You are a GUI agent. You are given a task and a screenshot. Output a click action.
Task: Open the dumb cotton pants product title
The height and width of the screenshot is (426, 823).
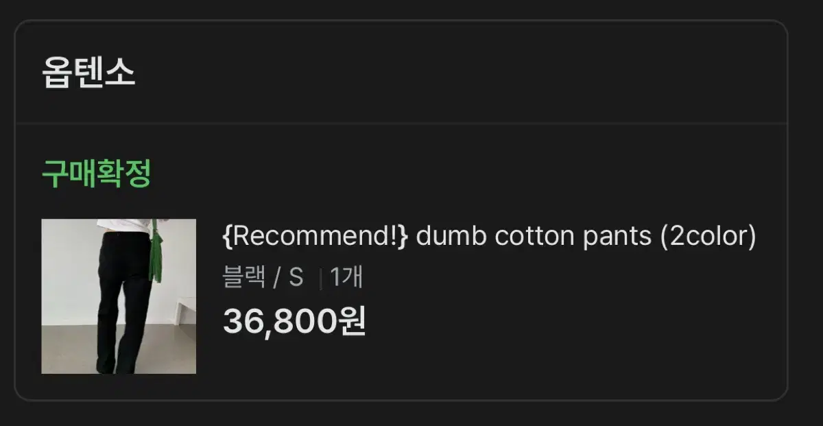(x=490, y=237)
